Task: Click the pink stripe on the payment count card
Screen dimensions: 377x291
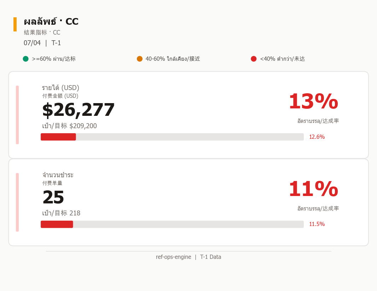Action: click(x=17, y=202)
